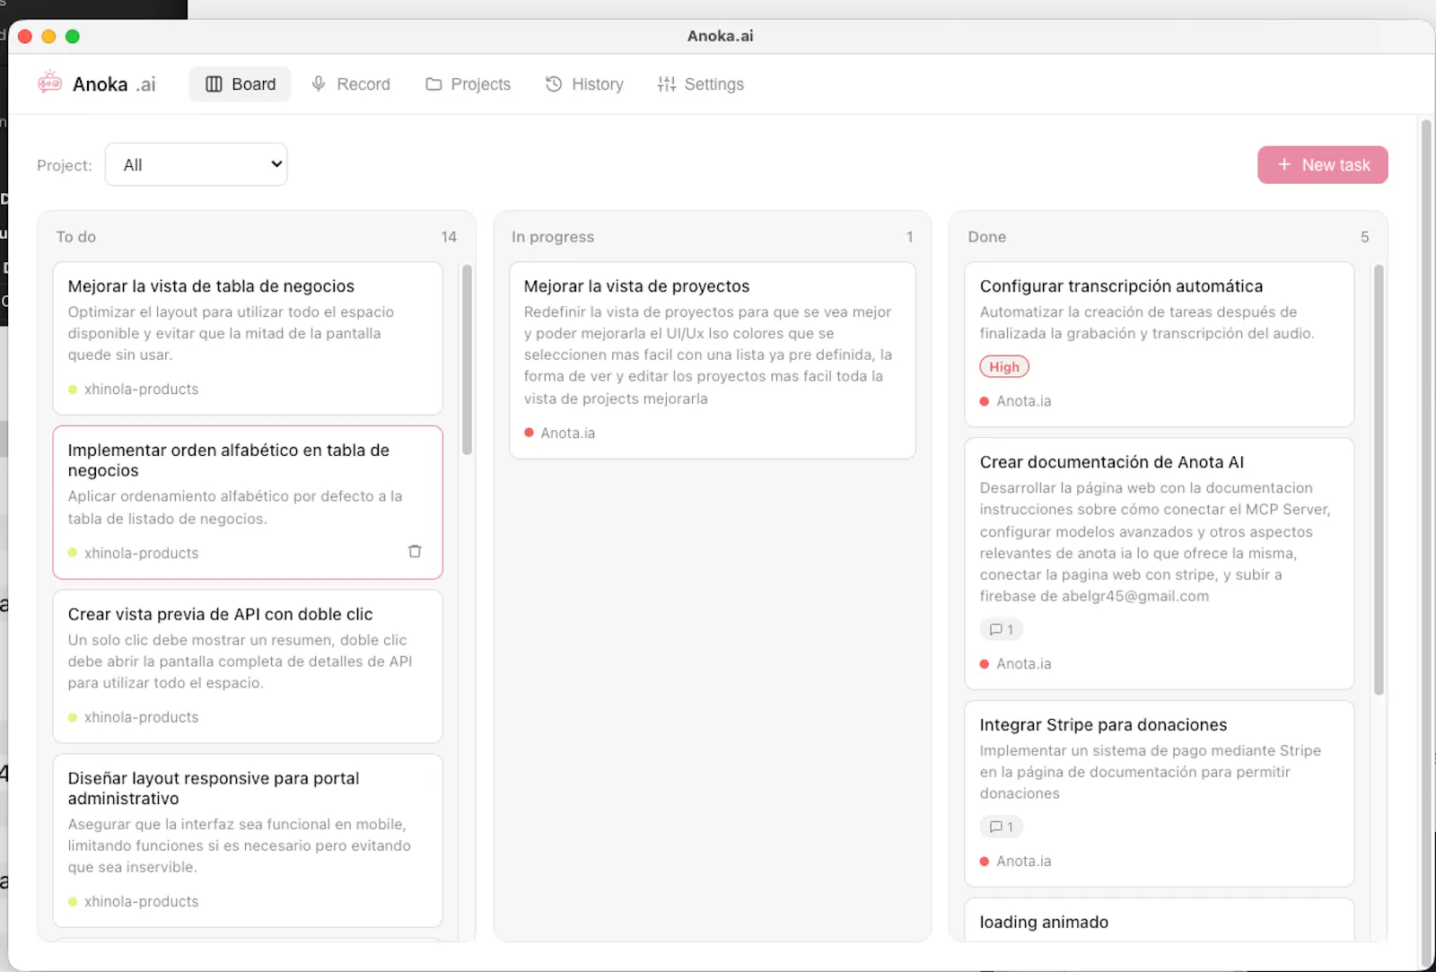Click Anota.ia tag on 'Integrar Stripe' card
Image resolution: width=1436 pixels, height=972 pixels.
[1016, 861]
